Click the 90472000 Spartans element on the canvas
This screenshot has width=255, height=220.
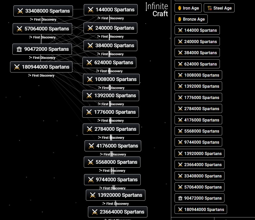[42, 49]
